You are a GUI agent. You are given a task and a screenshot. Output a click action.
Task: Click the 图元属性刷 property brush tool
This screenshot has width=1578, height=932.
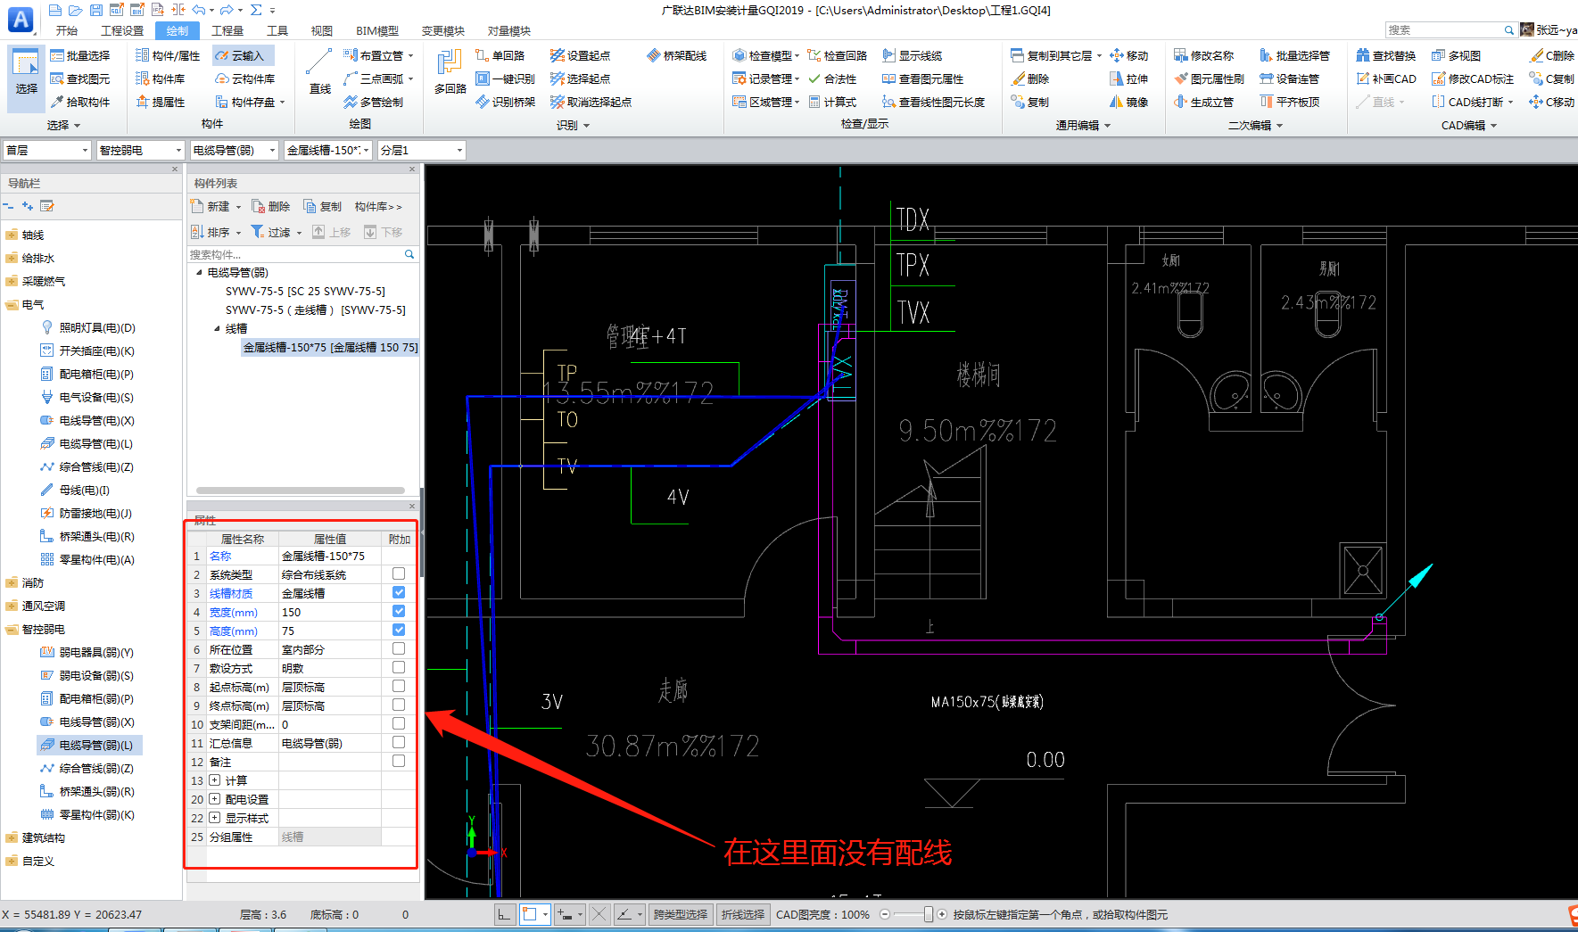1209,78
